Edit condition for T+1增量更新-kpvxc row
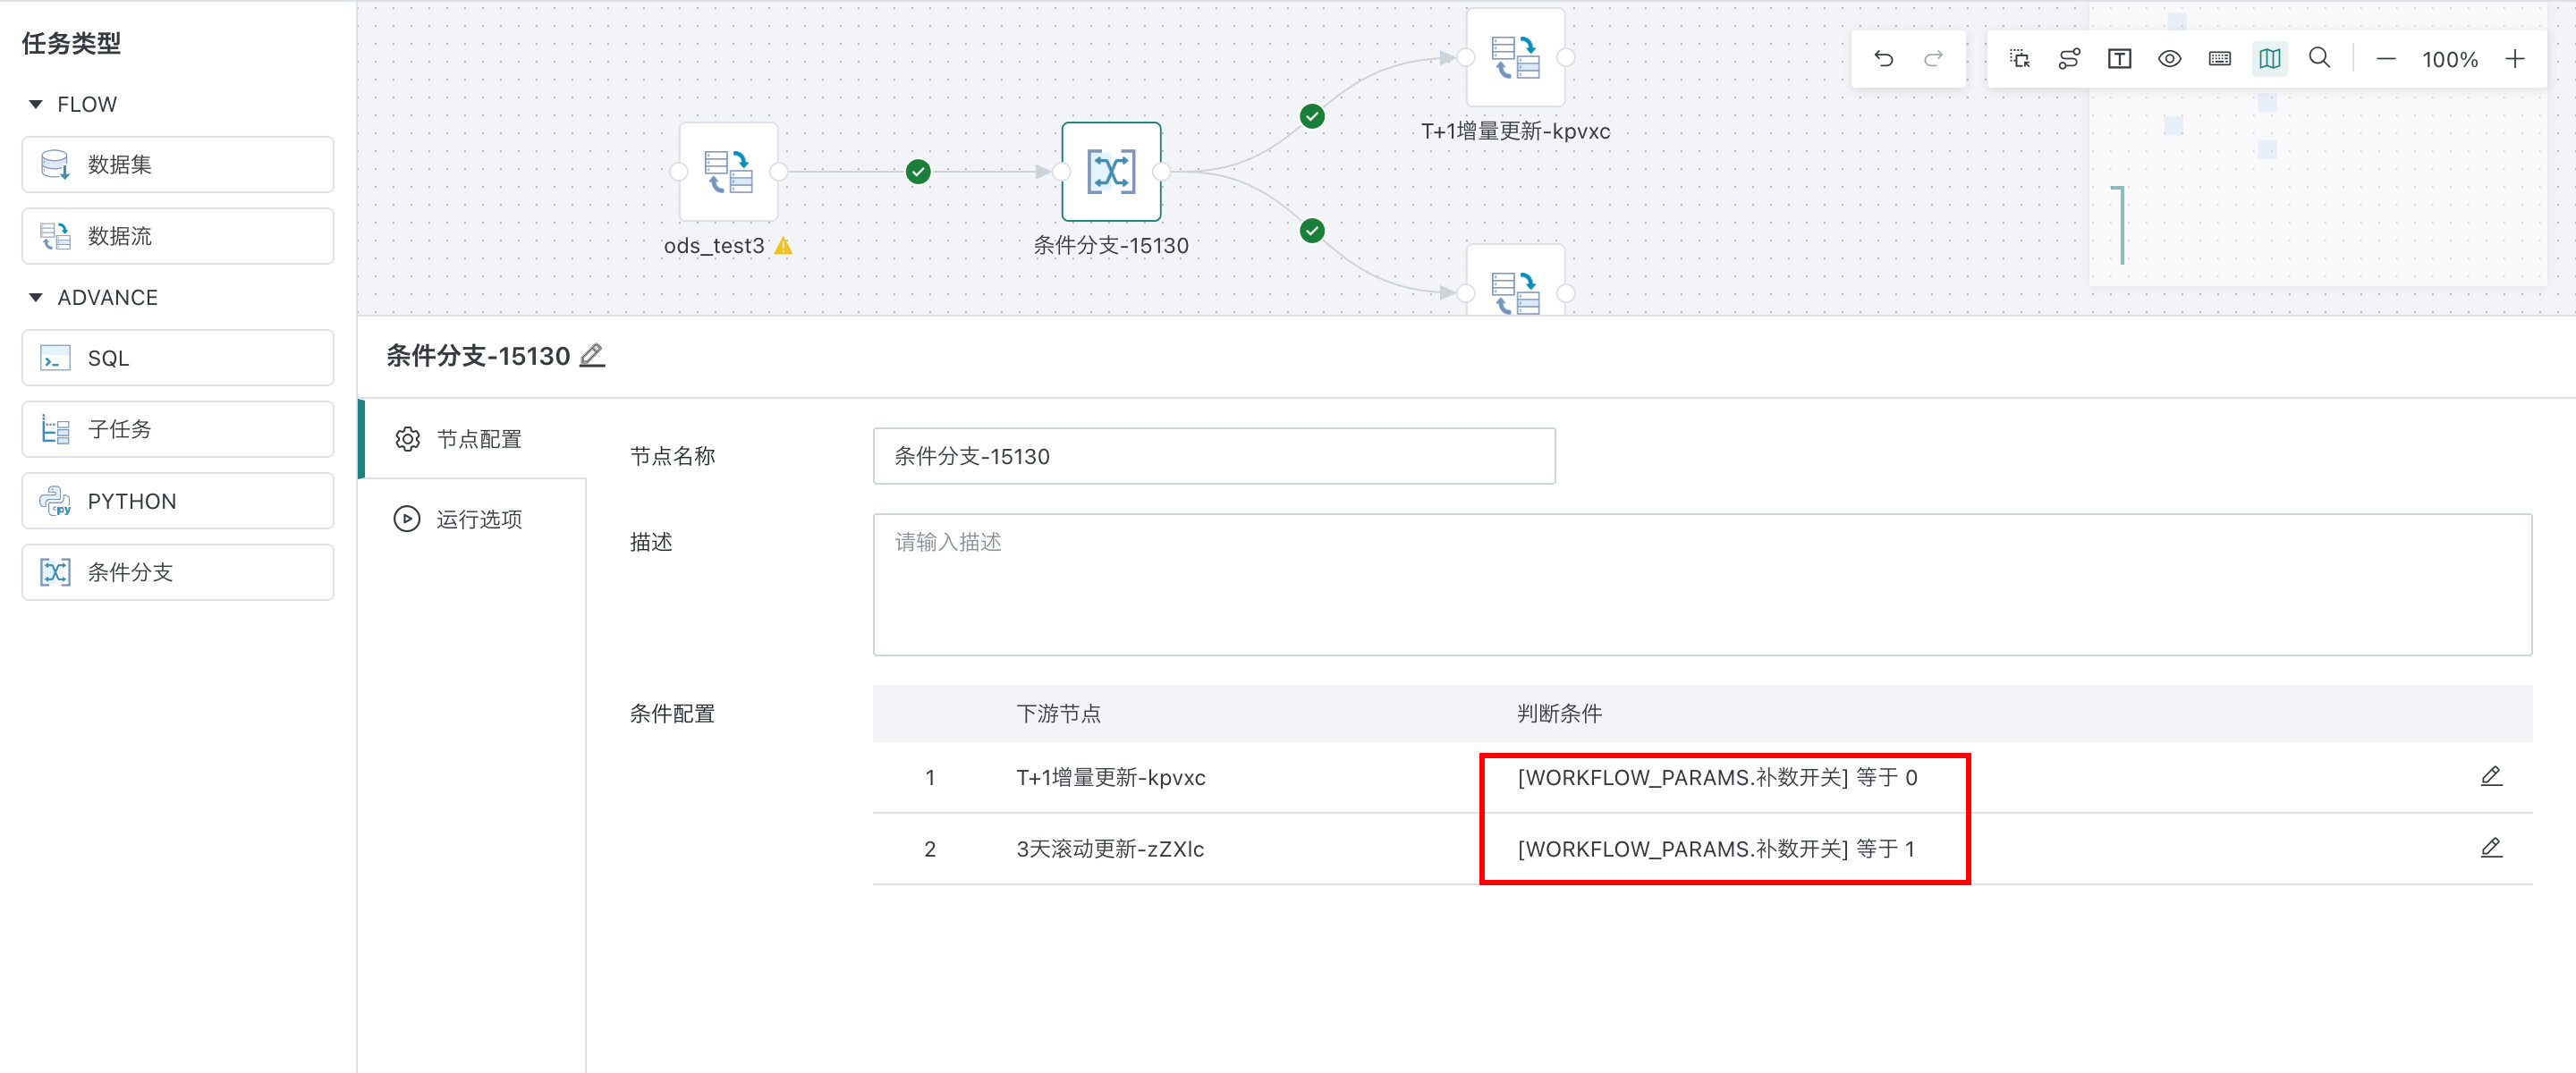 coord(2491,777)
